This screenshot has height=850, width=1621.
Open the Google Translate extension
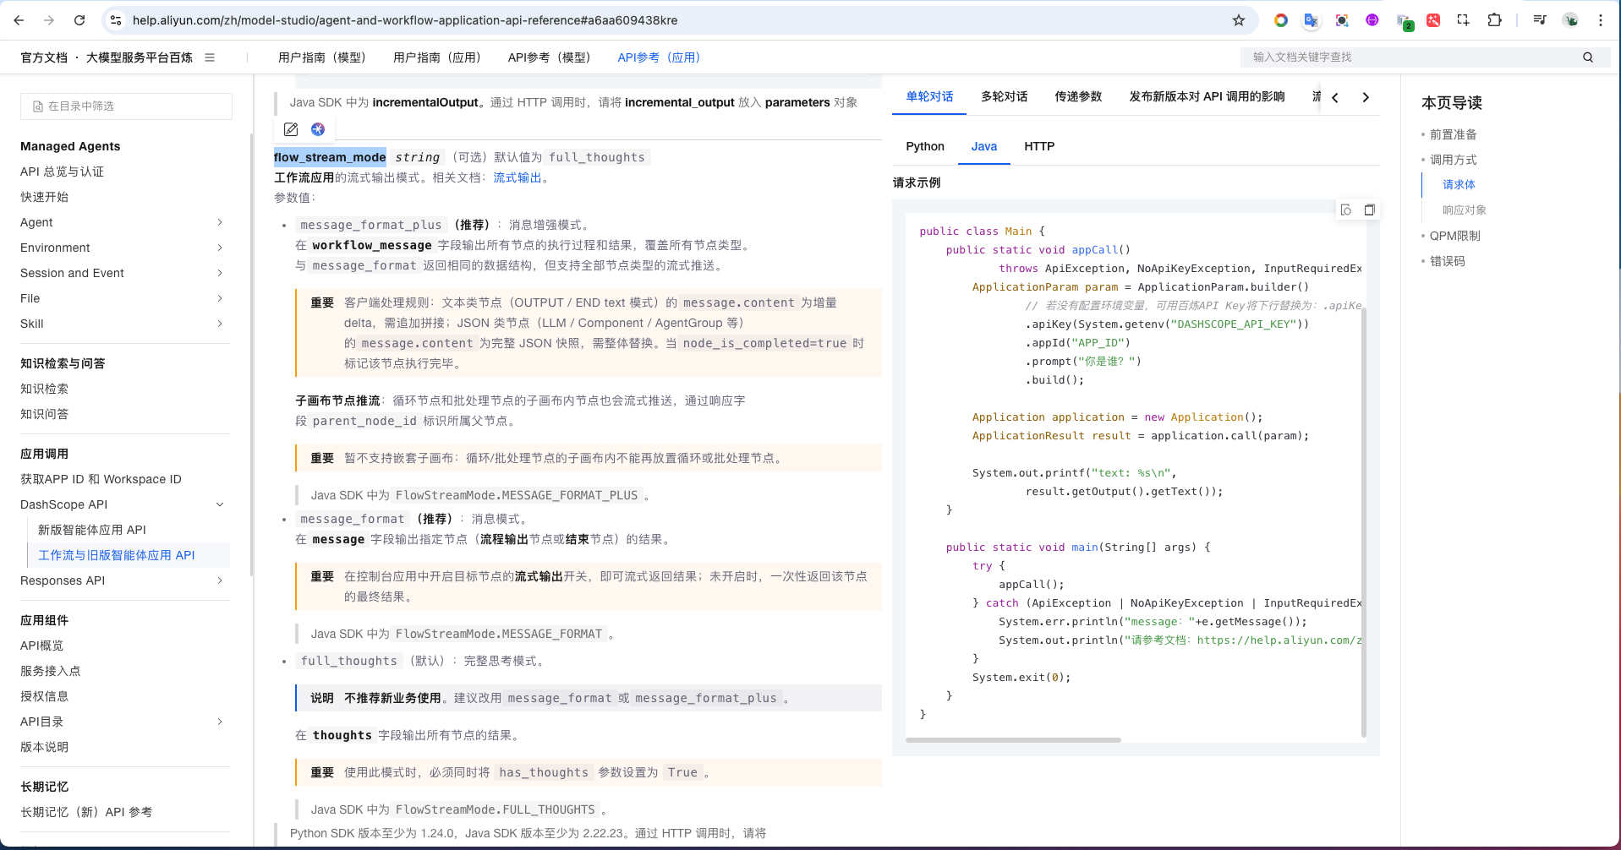[x=1312, y=20]
